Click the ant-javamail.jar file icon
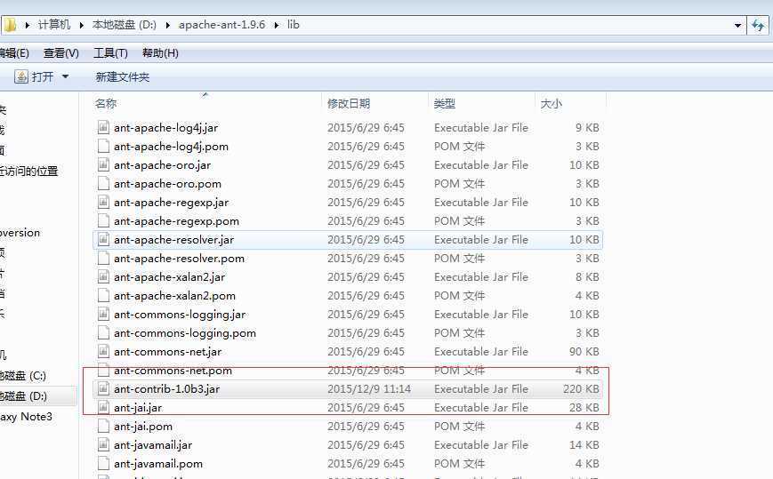Image resolution: width=773 pixels, height=479 pixels. (x=103, y=445)
